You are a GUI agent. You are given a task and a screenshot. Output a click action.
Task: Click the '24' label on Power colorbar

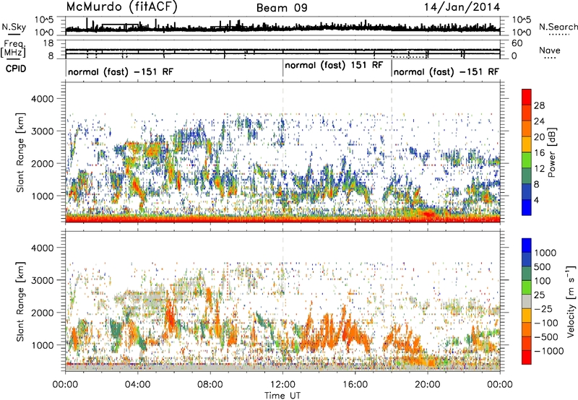pyautogui.click(x=539, y=121)
